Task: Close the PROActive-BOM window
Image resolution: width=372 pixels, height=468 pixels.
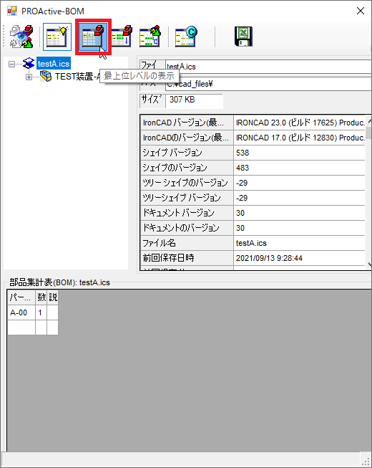Action: 361,11
